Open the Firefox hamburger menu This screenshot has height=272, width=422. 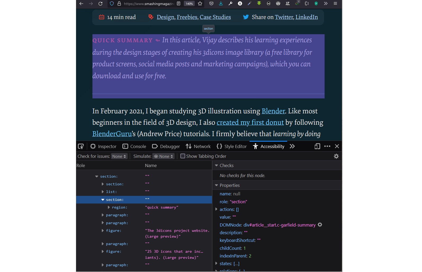coord(335,4)
